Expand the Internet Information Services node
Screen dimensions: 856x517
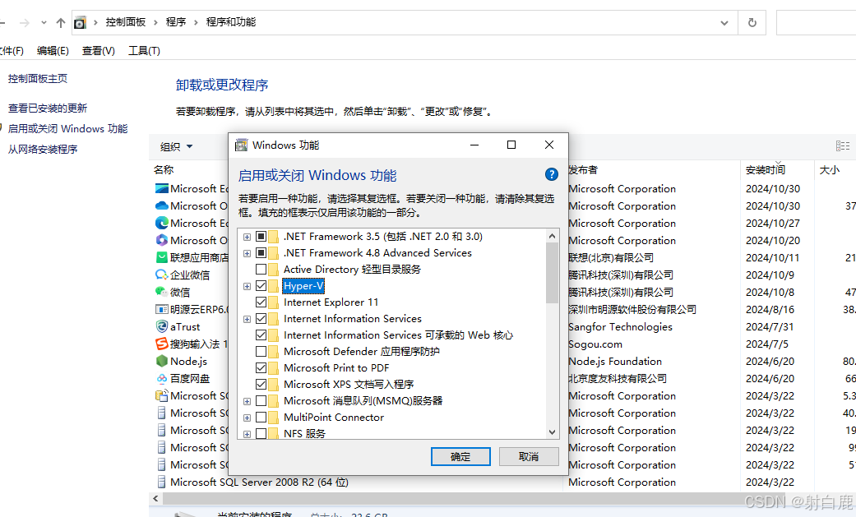[x=247, y=319]
